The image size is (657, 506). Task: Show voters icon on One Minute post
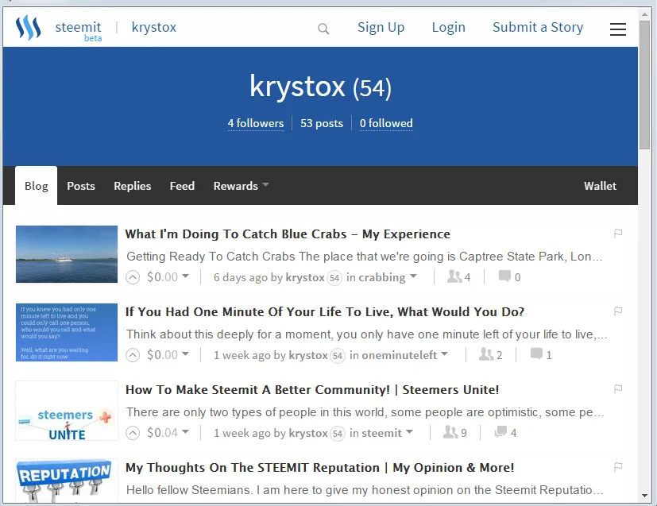(486, 354)
